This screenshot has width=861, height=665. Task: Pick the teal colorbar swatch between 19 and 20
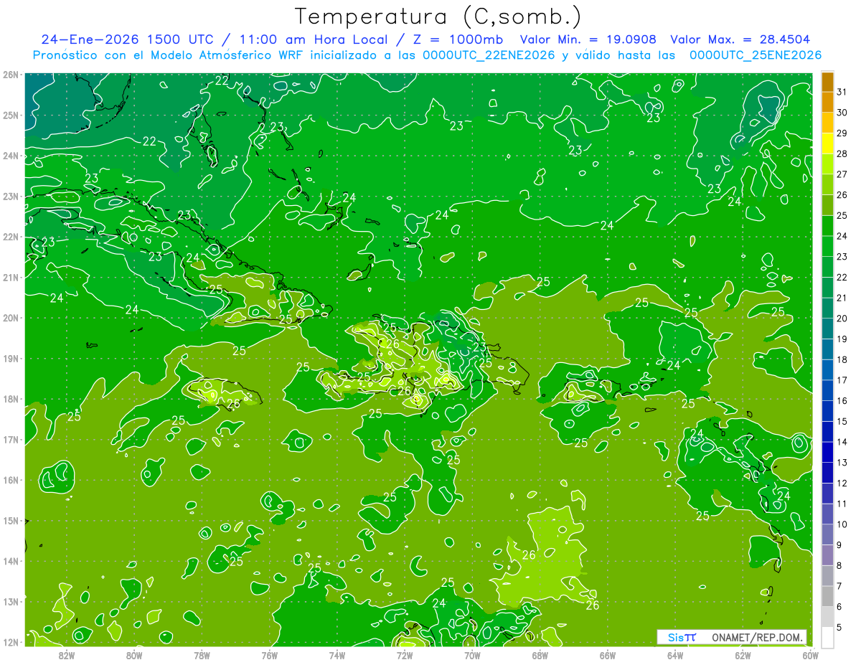tap(827, 329)
